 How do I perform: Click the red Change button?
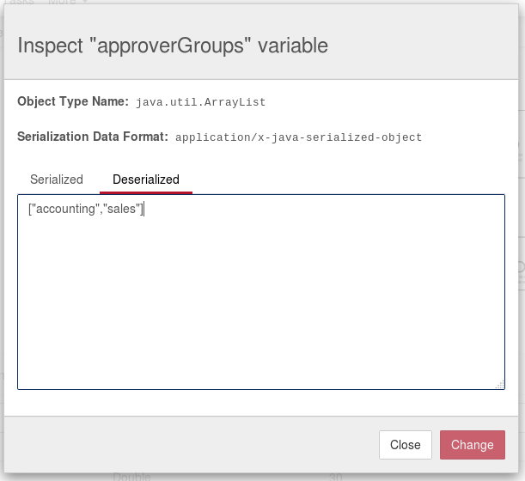pyautogui.click(x=472, y=445)
